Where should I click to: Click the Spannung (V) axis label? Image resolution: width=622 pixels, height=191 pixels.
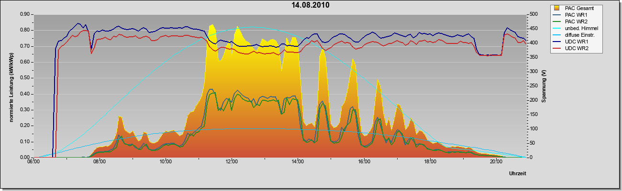pos(544,86)
